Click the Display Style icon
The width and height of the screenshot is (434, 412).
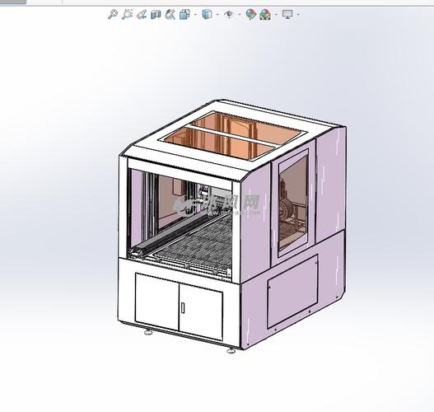(207, 14)
